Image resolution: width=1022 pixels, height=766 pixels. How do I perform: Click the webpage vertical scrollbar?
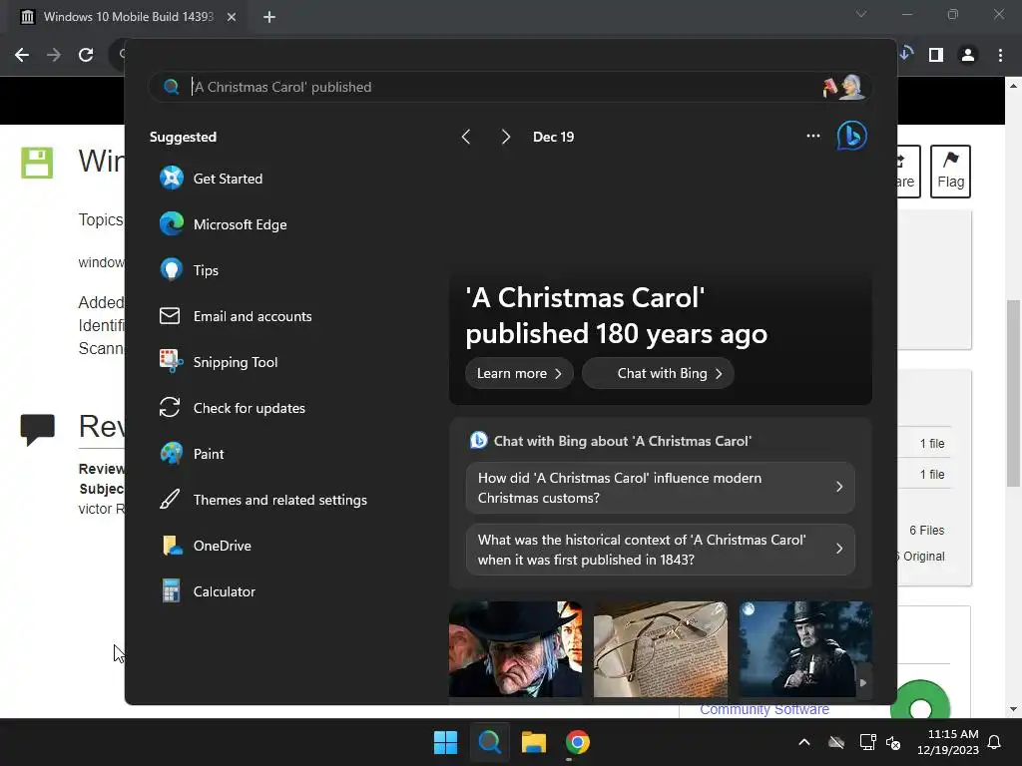click(x=1013, y=393)
